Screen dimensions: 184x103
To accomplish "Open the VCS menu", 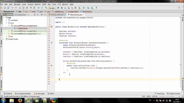I will (59, 4).
